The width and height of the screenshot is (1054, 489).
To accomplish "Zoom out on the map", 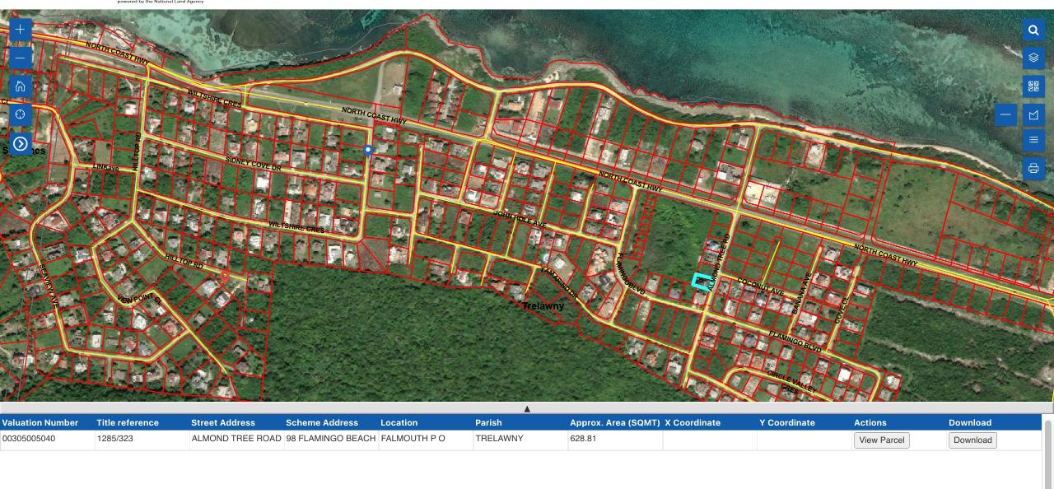I will [19, 57].
